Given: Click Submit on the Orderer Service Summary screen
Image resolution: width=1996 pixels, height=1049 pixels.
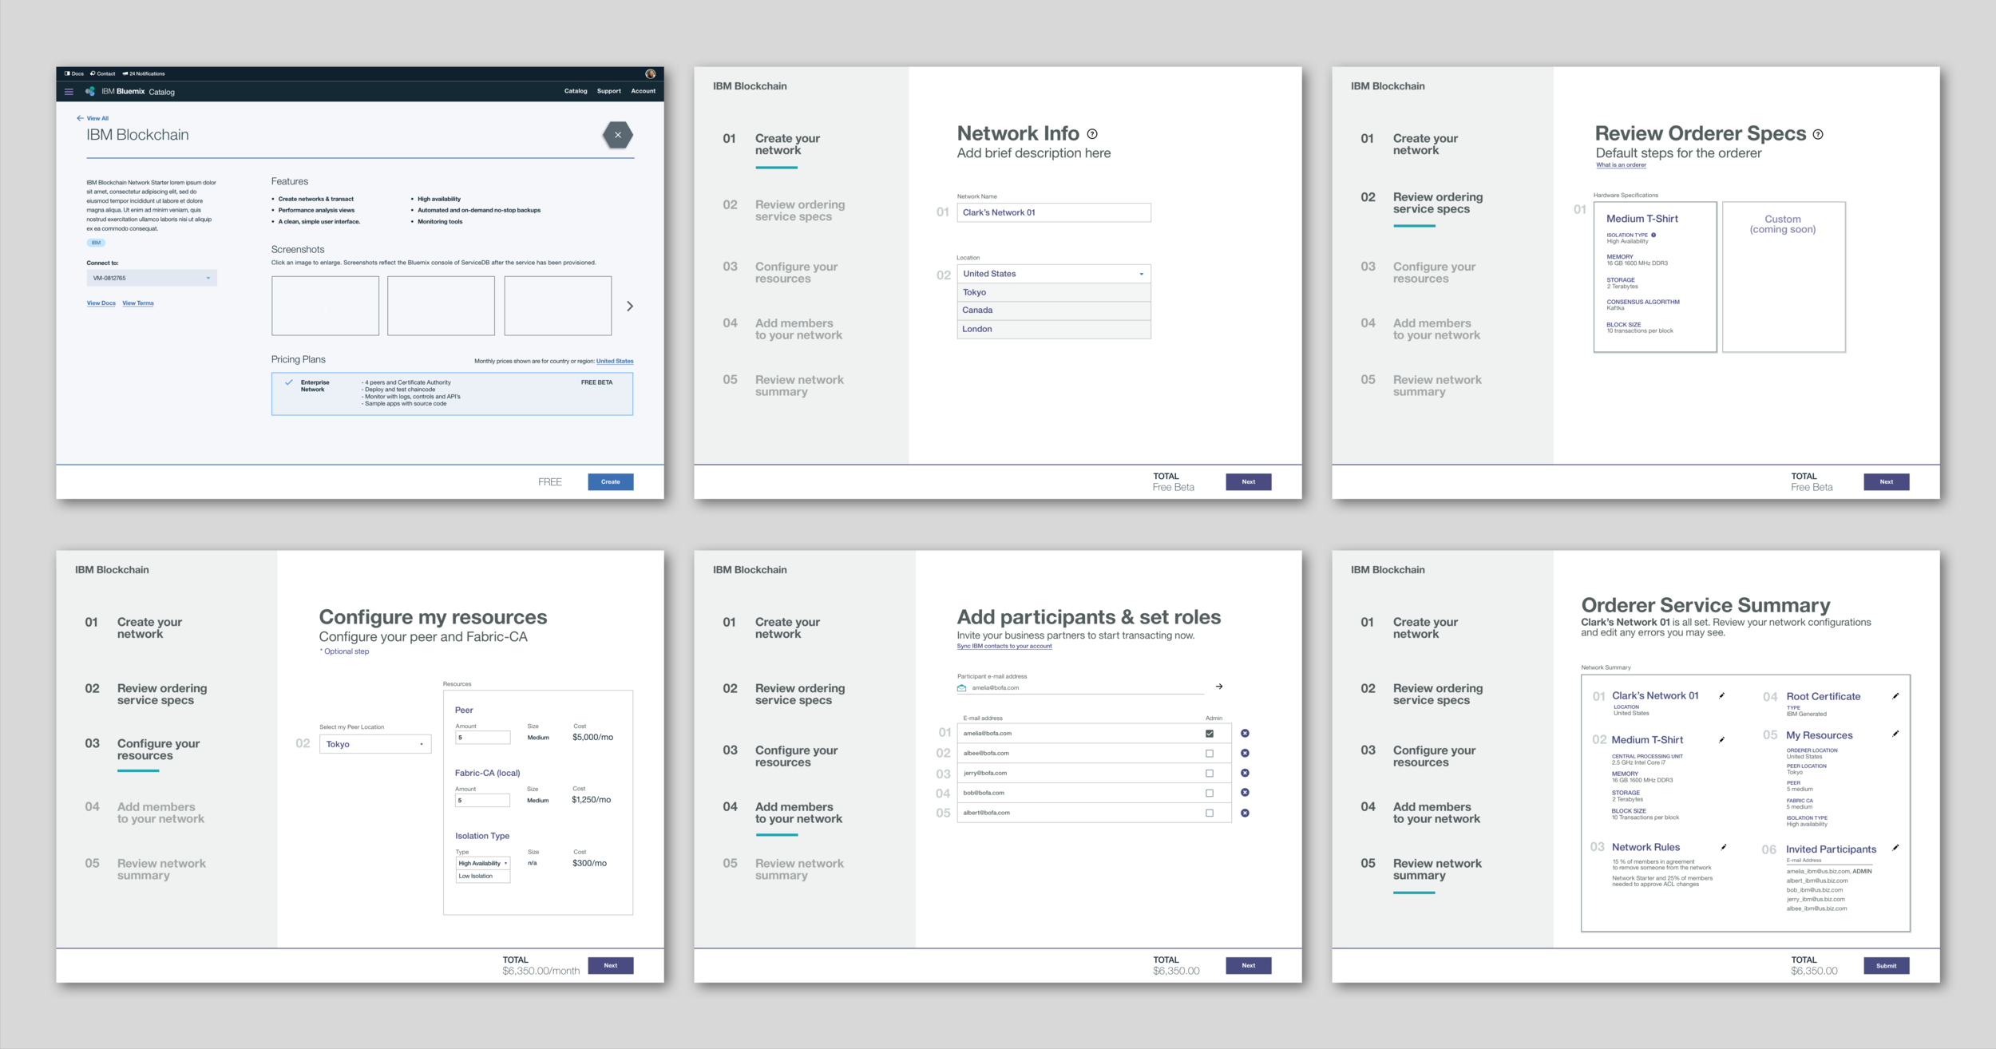Looking at the screenshot, I should (x=1887, y=965).
